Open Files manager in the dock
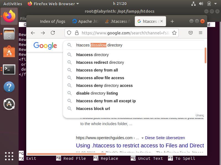221x165 pixels. pos(9,34)
